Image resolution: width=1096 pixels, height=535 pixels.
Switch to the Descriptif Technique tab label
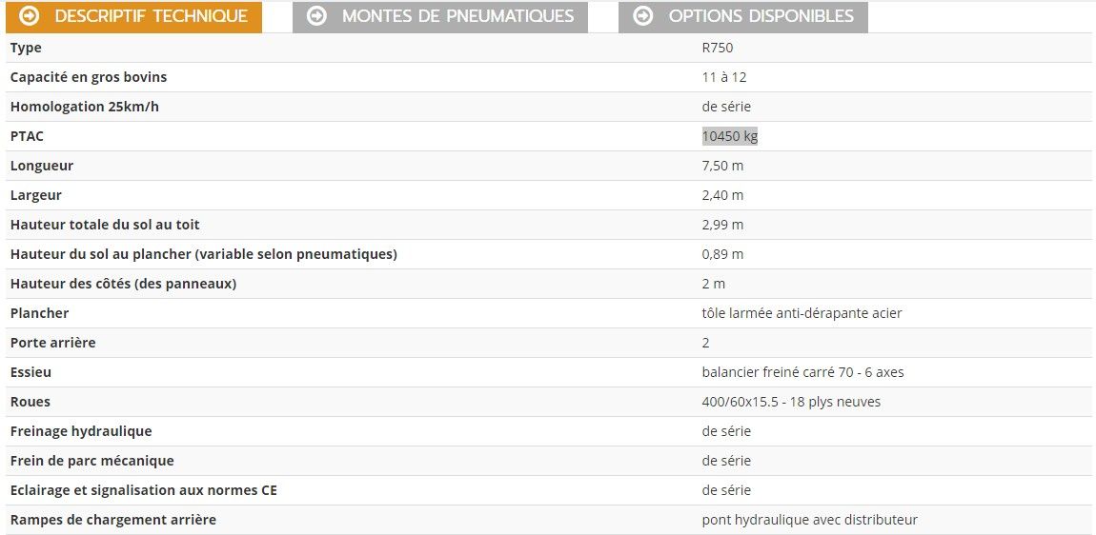151,16
